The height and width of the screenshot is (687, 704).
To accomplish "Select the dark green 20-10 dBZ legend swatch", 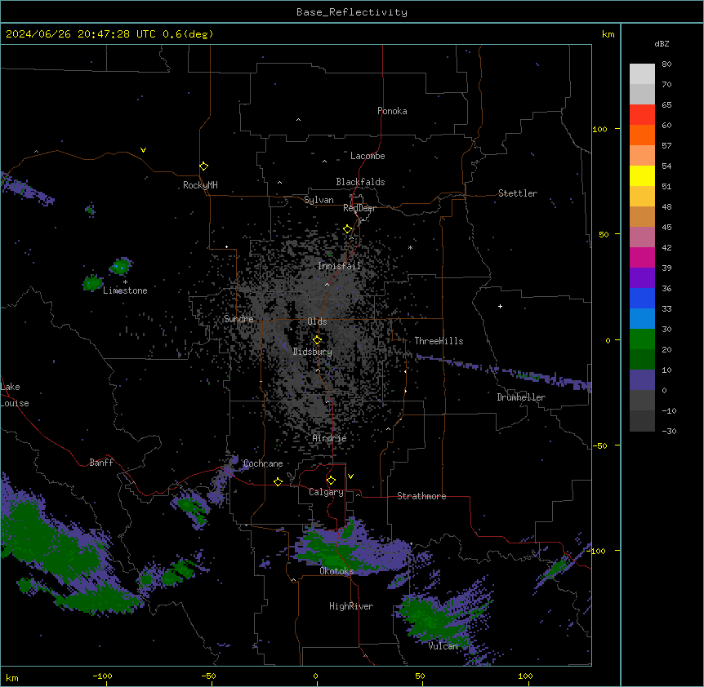I will 642,359.
